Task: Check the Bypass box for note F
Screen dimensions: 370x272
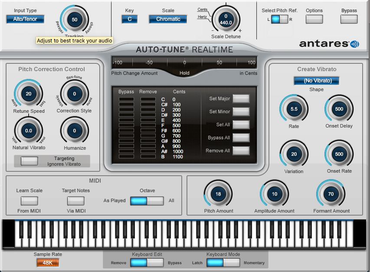Action: 127,125
